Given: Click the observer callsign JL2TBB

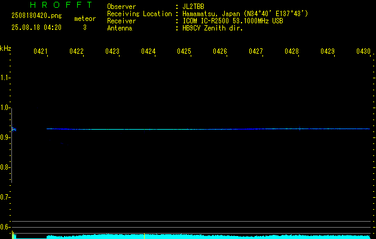Looking at the screenshot, I should pos(193,7).
